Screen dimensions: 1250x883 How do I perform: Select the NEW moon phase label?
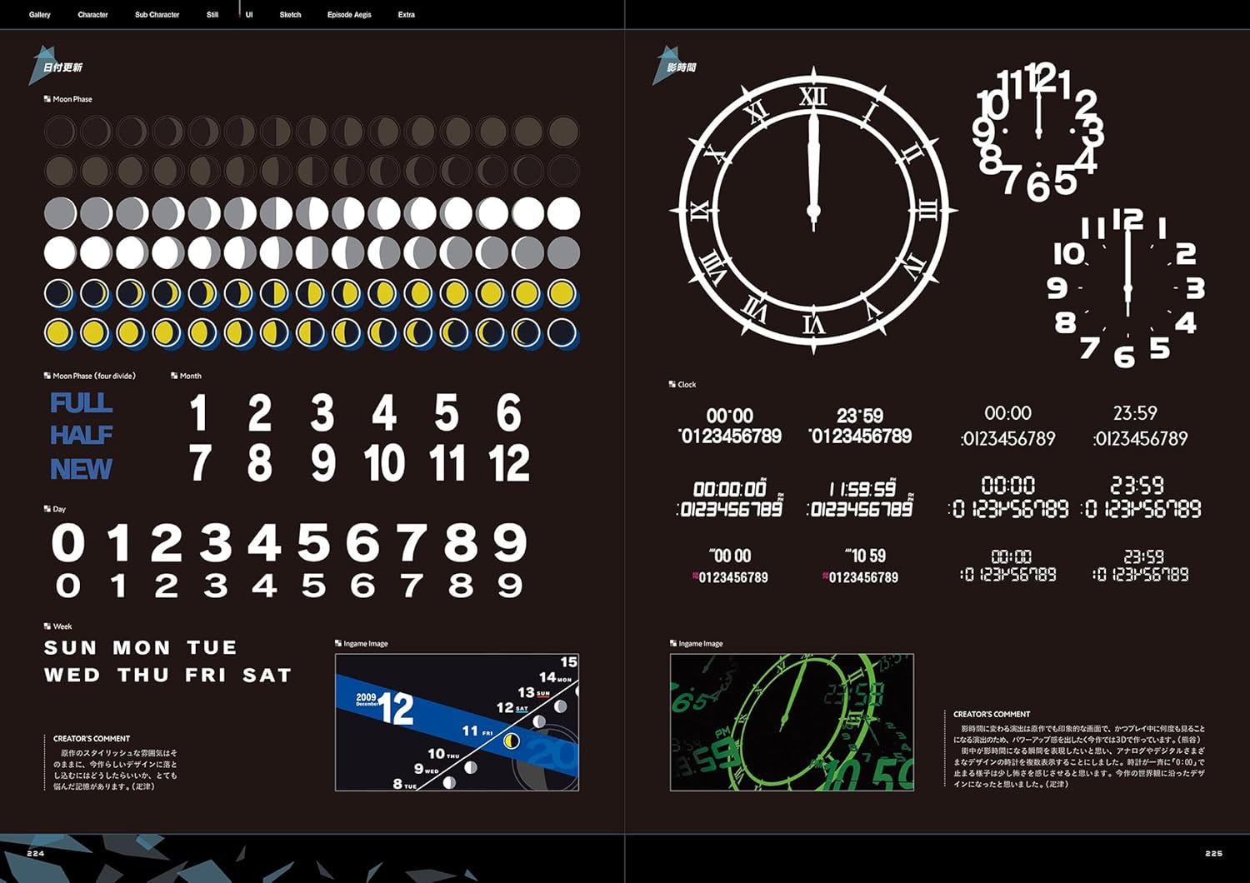click(81, 470)
